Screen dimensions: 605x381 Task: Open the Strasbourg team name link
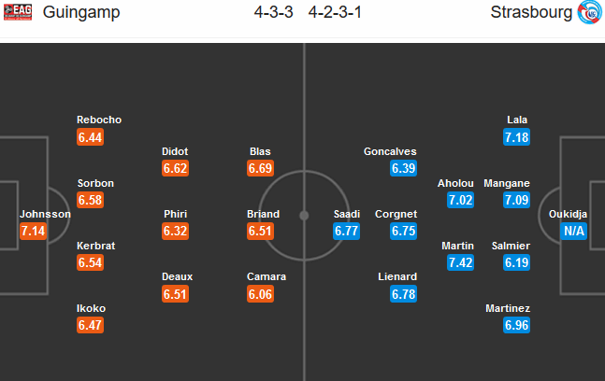click(528, 15)
